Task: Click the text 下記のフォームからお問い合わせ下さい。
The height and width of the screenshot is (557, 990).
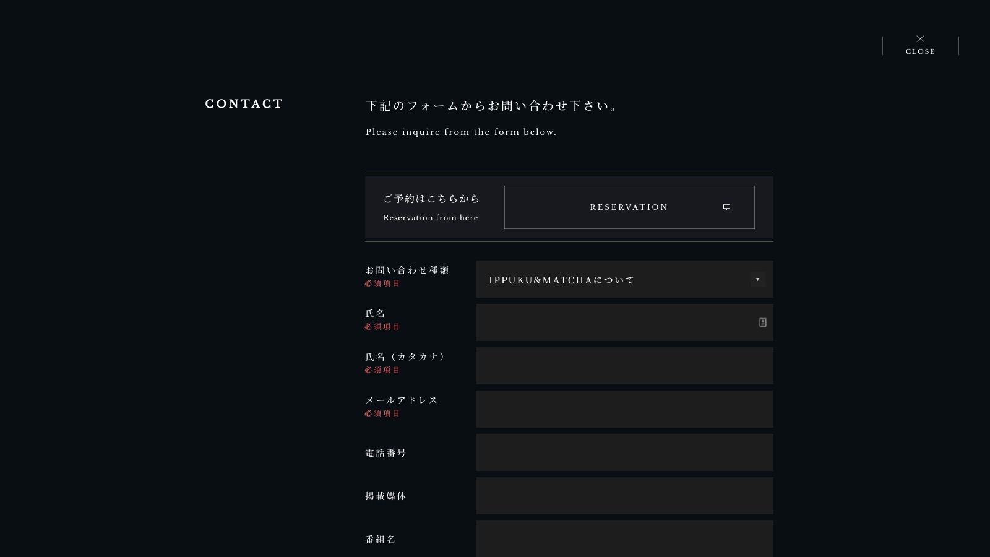Action: point(494,106)
